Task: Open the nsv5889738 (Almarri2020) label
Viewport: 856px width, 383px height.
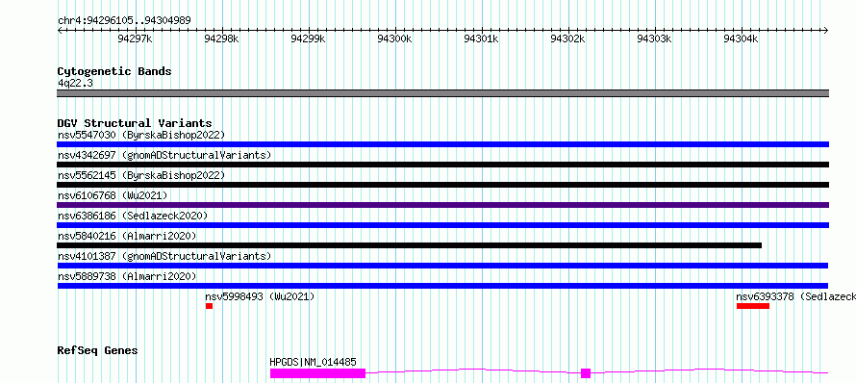Action: point(127,276)
